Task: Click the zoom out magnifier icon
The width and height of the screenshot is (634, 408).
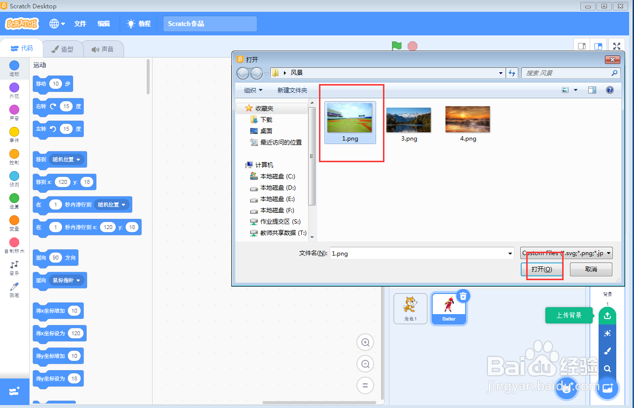Action: pyautogui.click(x=365, y=364)
